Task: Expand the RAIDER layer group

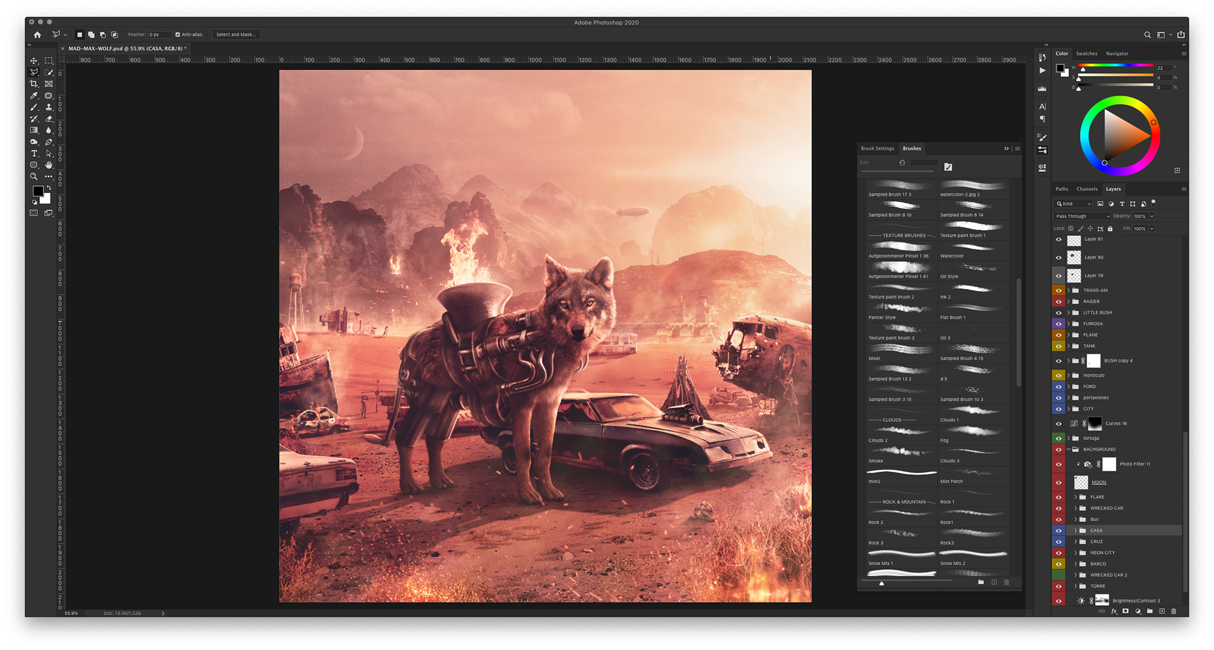Action: click(1069, 302)
